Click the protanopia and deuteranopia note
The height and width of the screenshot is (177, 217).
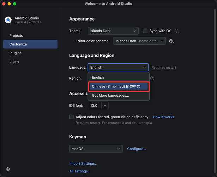pos(114,123)
